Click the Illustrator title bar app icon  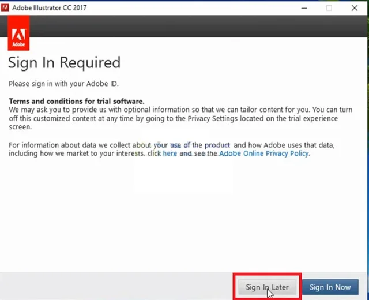pyautogui.click(x=5, y=7)
